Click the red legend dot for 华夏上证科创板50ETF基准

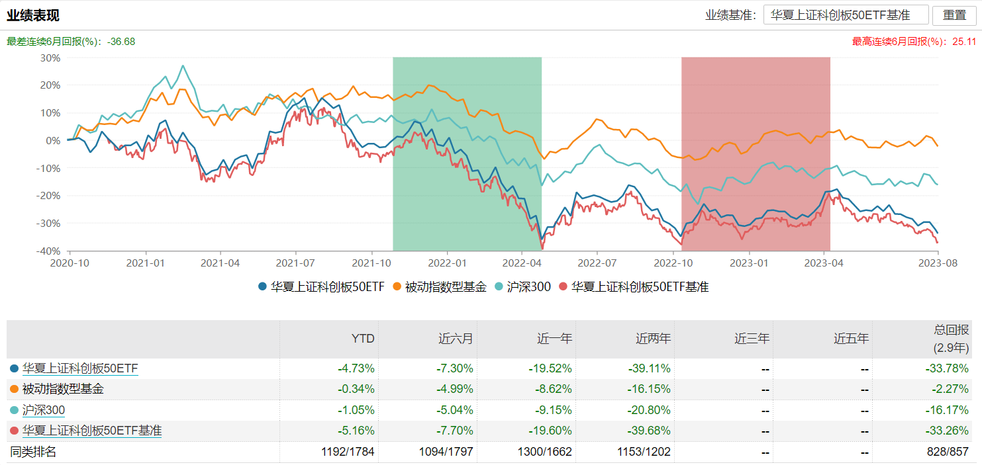[563, 287]
